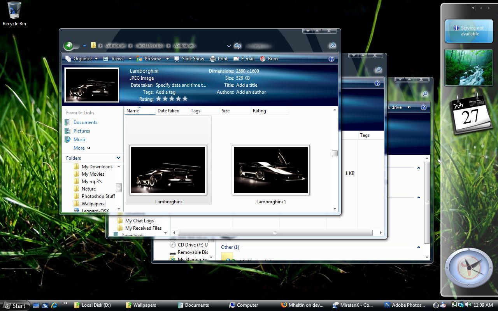
Task: Open the address bar history dropdown arrow
Action: point(229,46)
